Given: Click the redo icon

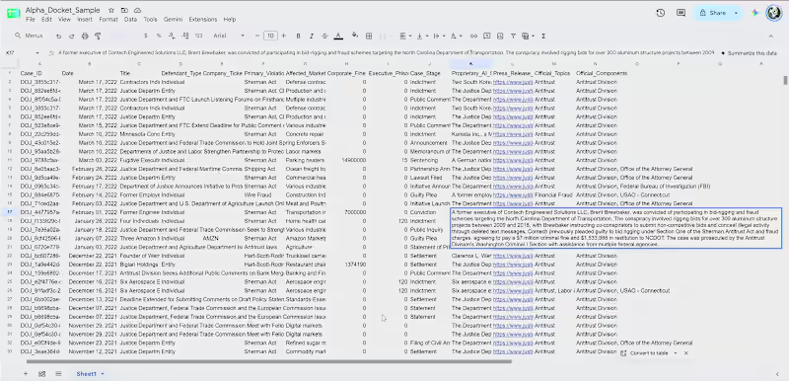Looking at the screenshot, I should coord(72,37).
